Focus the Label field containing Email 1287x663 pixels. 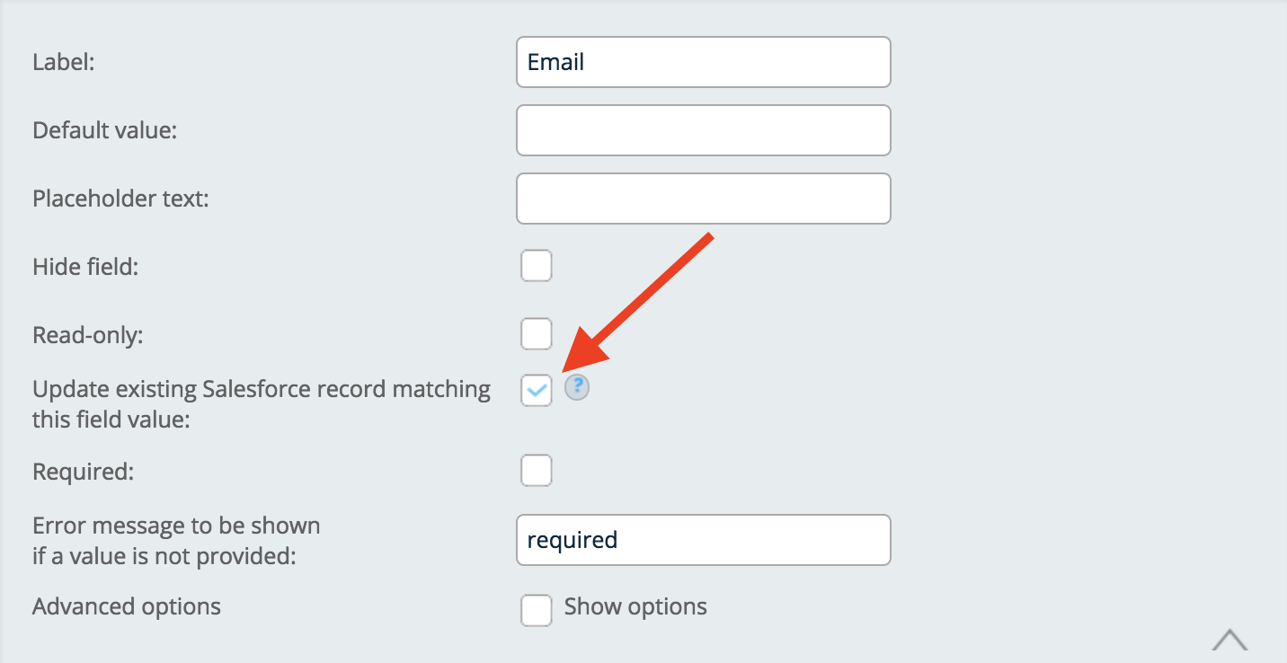click(x=704, y=62)
